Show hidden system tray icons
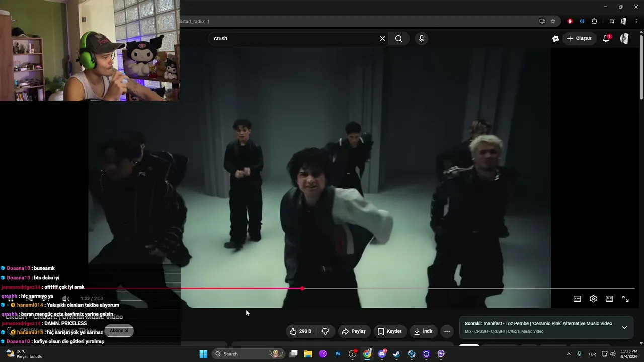 click(569, 354)
